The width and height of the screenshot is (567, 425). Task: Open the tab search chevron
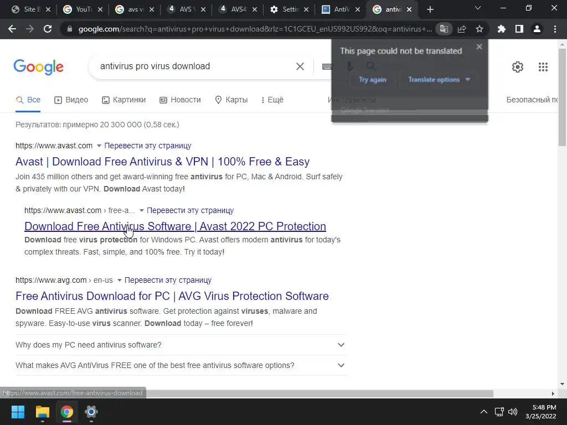click(478, 8)
